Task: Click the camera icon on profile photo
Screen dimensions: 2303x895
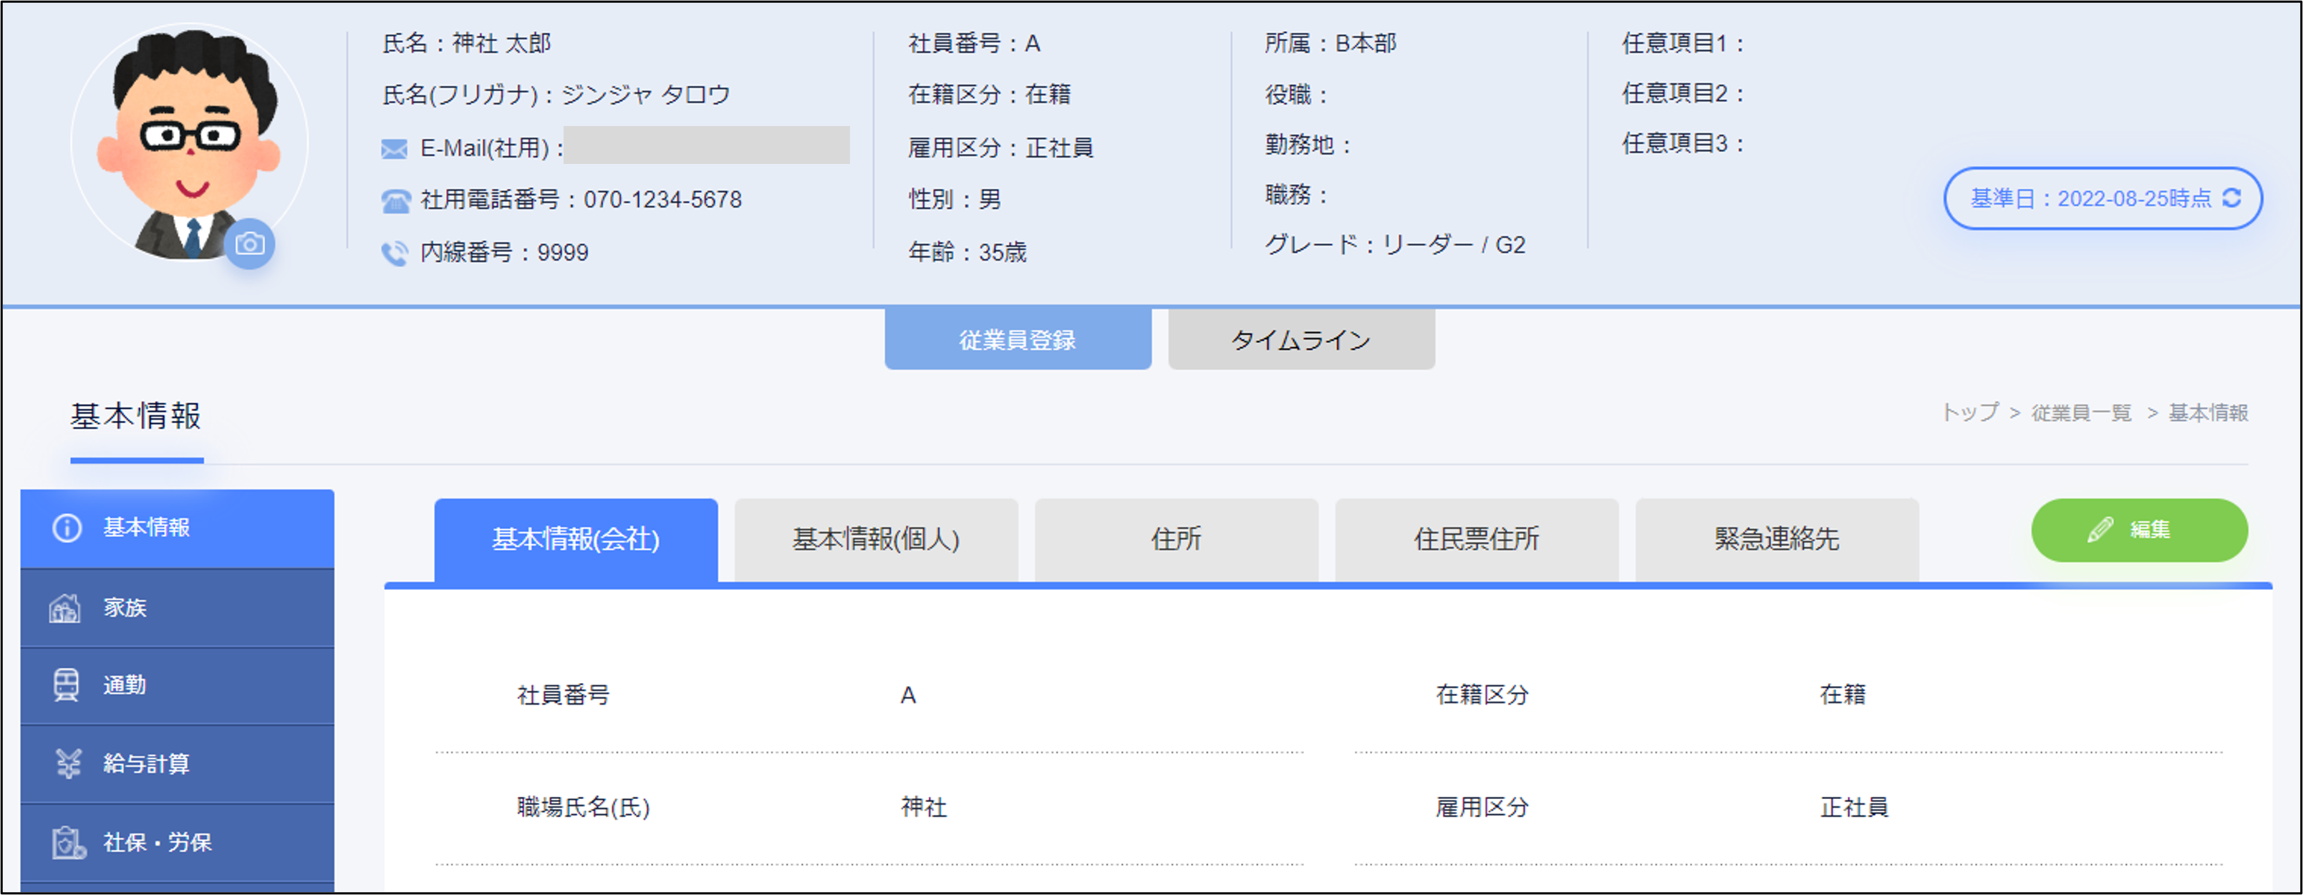Action: pyautogui.click(x=249, y=244)
